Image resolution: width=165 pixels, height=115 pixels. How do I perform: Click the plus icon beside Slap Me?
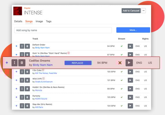point(16,106)
